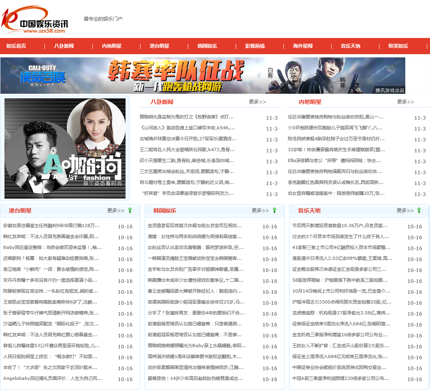Open Ella深夜晒与老公“床照” article
This screenshot has width=430, height=390.
334,161
